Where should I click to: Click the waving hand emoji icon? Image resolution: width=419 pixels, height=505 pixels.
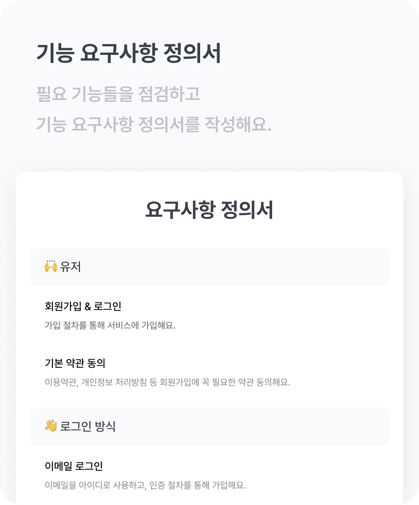point(51,426)
